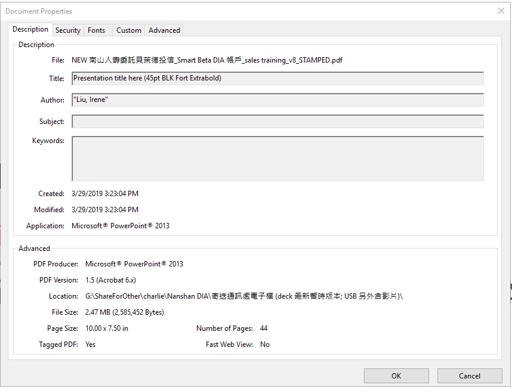Screen dimensions: 512x391
Task: Dismiss dialog with Cancel button
Action: click(x=470, y=376)
